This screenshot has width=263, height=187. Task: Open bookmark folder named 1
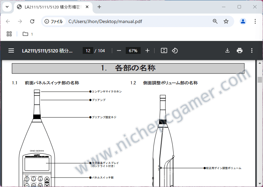[28, 34]
